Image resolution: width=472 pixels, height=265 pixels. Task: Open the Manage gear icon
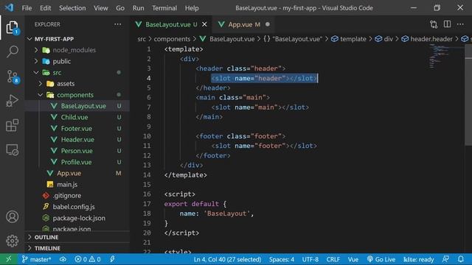point(12,241)
